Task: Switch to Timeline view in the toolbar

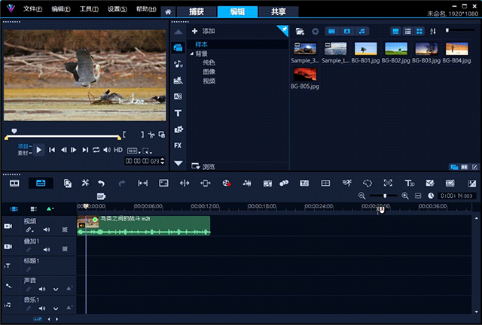Action: coord(41,184)
